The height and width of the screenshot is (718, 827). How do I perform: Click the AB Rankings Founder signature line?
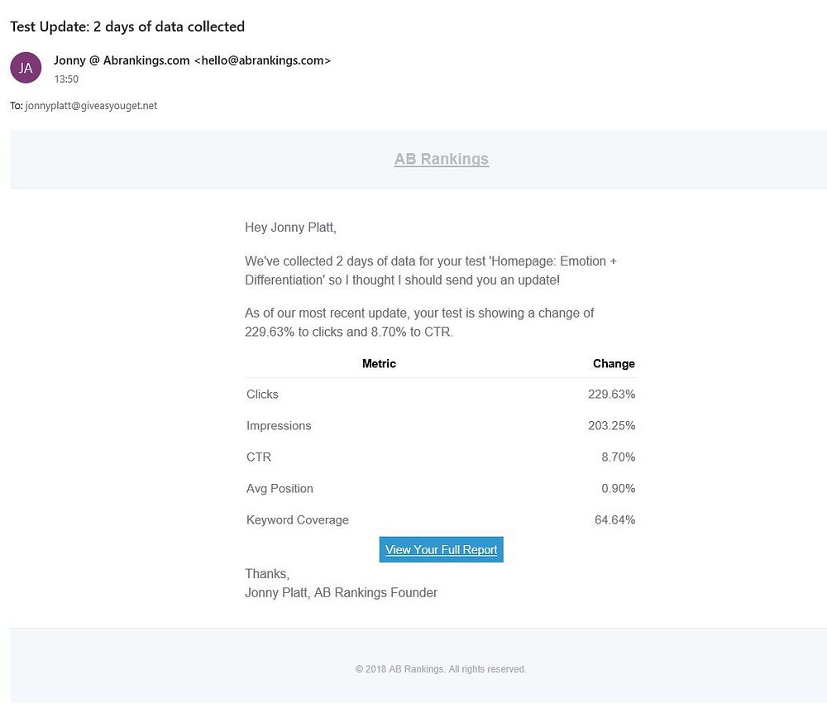pos(341,592)
